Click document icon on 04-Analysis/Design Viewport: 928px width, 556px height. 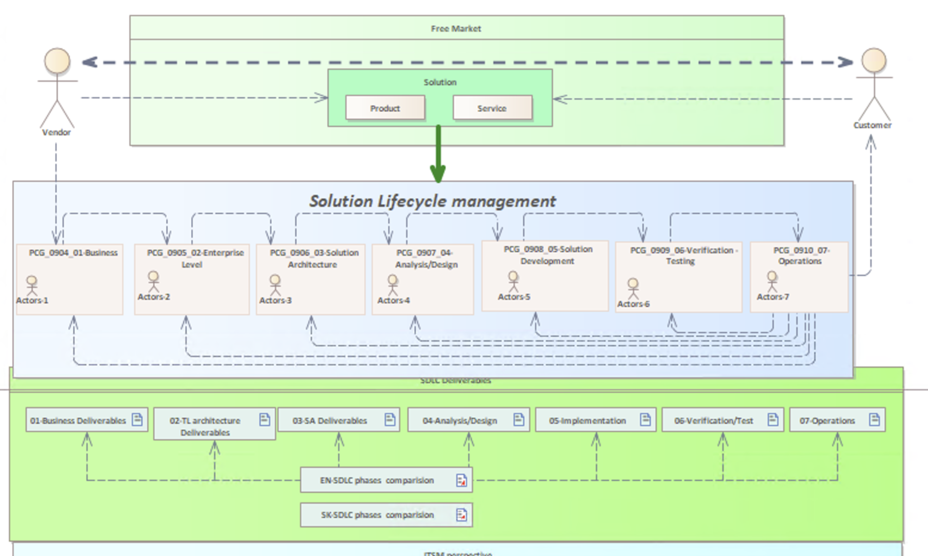tap(519, 420)
